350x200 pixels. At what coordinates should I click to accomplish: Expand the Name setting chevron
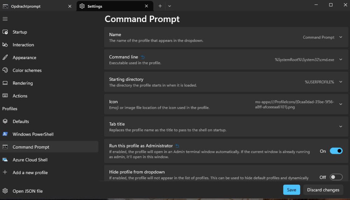click(x=341, y=37)
